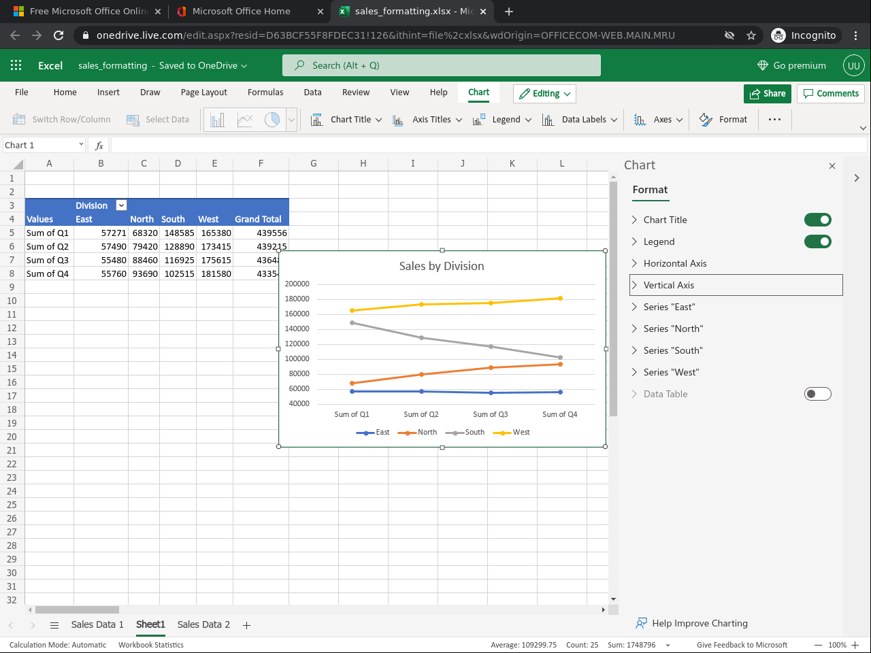Open the Page Layout tab
The height and width of the screenshot is (653, 871).
(203, 93)
